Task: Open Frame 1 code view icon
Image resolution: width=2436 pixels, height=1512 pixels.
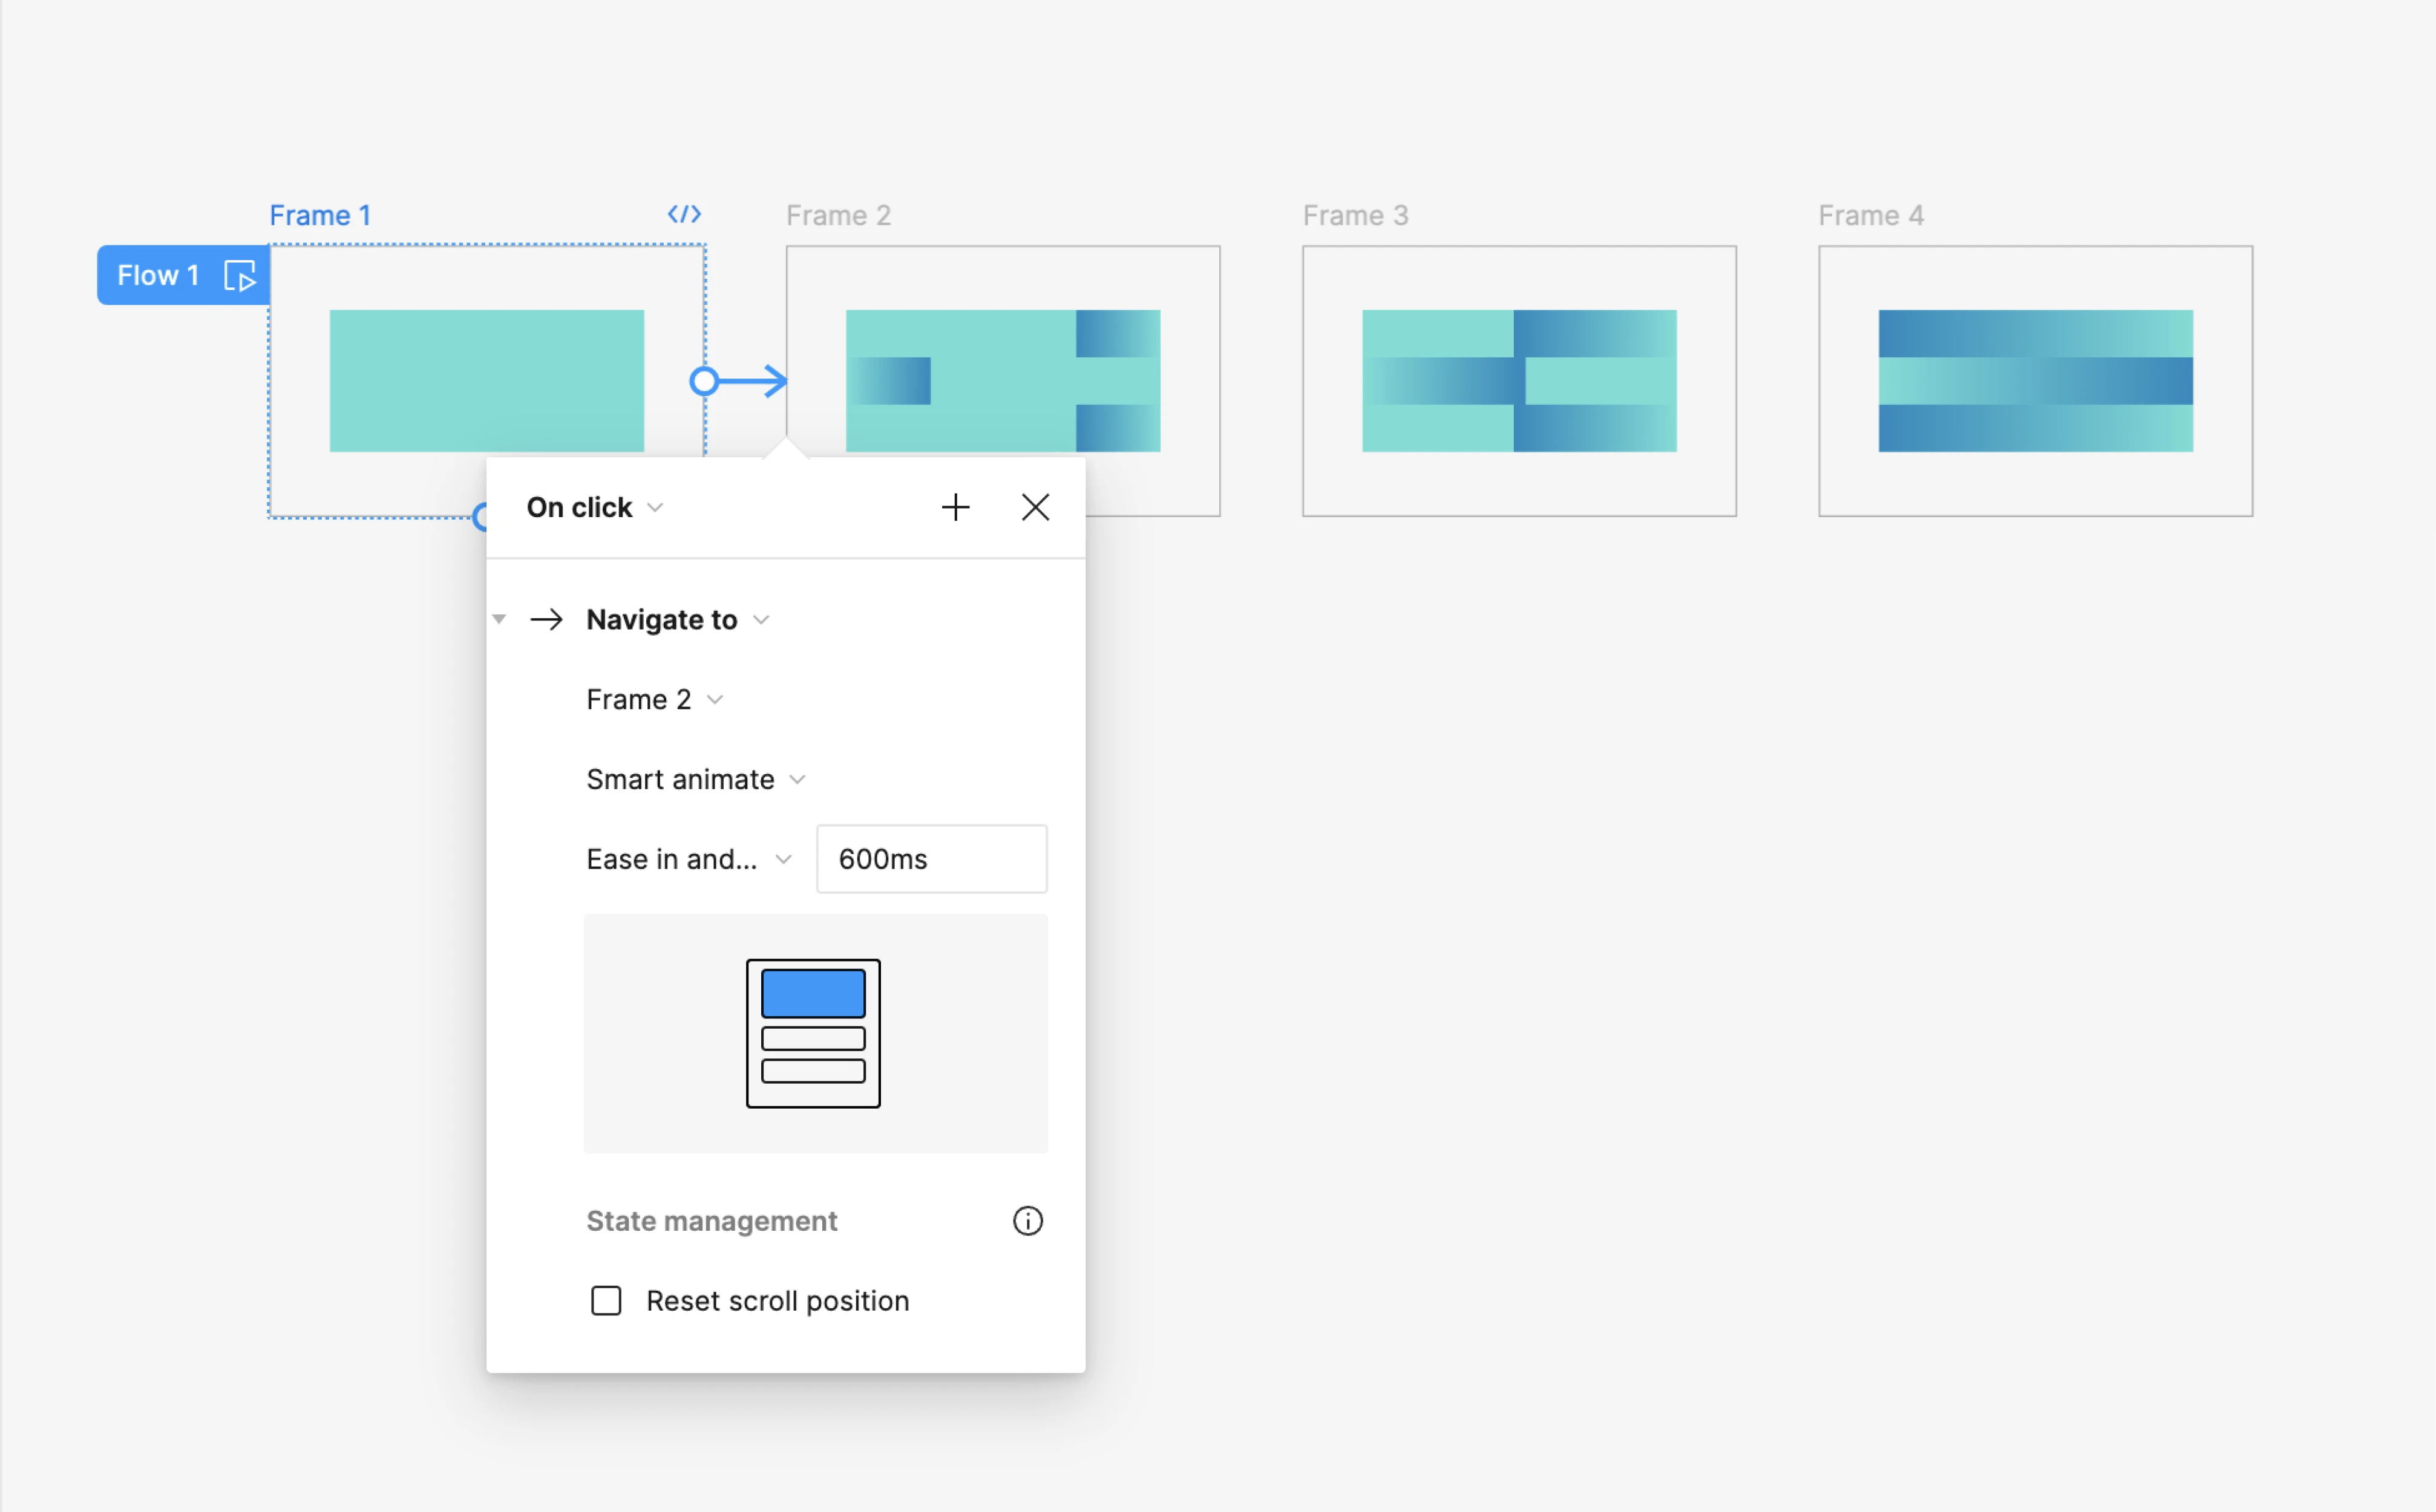Action: [684, 214]
